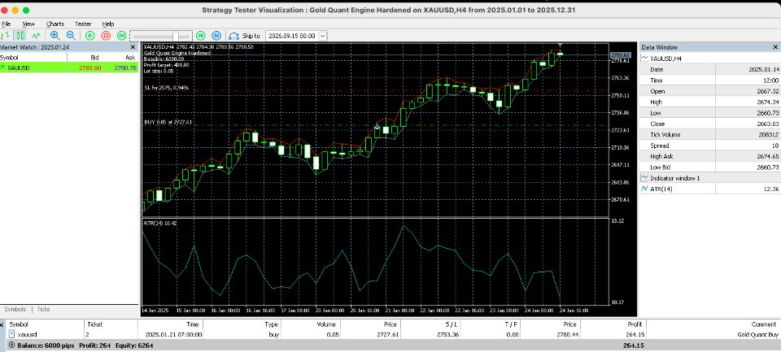Click the Skip to headset icon button
Viewport: 781px width, 352px height.
pos(233,36)
